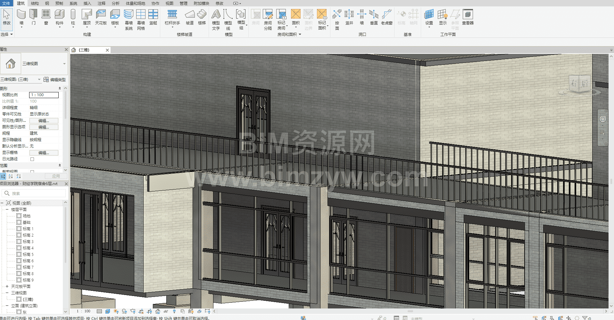Click the 构件 (Component) tool
The height and width of the screenshot is (320, 614).
[60, 18]
